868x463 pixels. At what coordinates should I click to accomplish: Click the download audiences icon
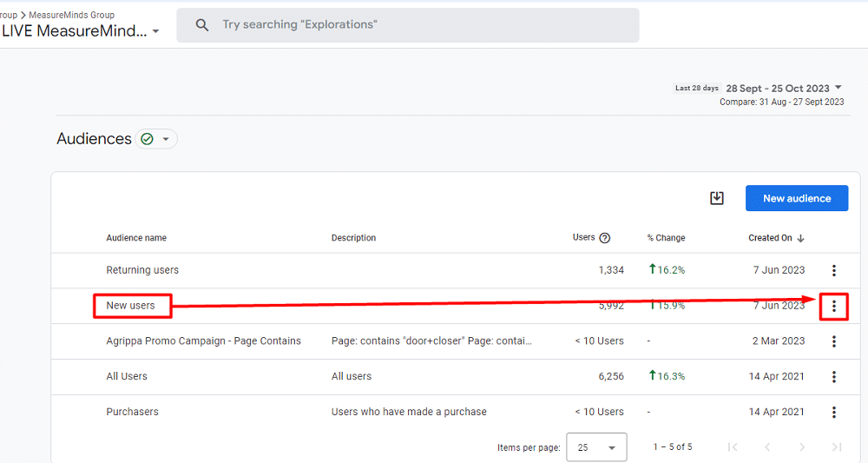point(717,198)
